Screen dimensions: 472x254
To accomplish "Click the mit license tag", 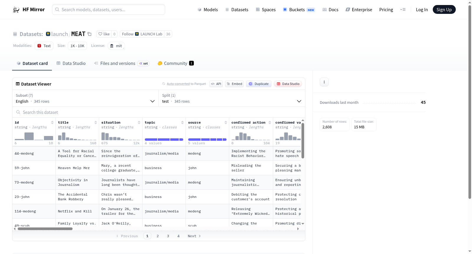I will pos(116,46).
